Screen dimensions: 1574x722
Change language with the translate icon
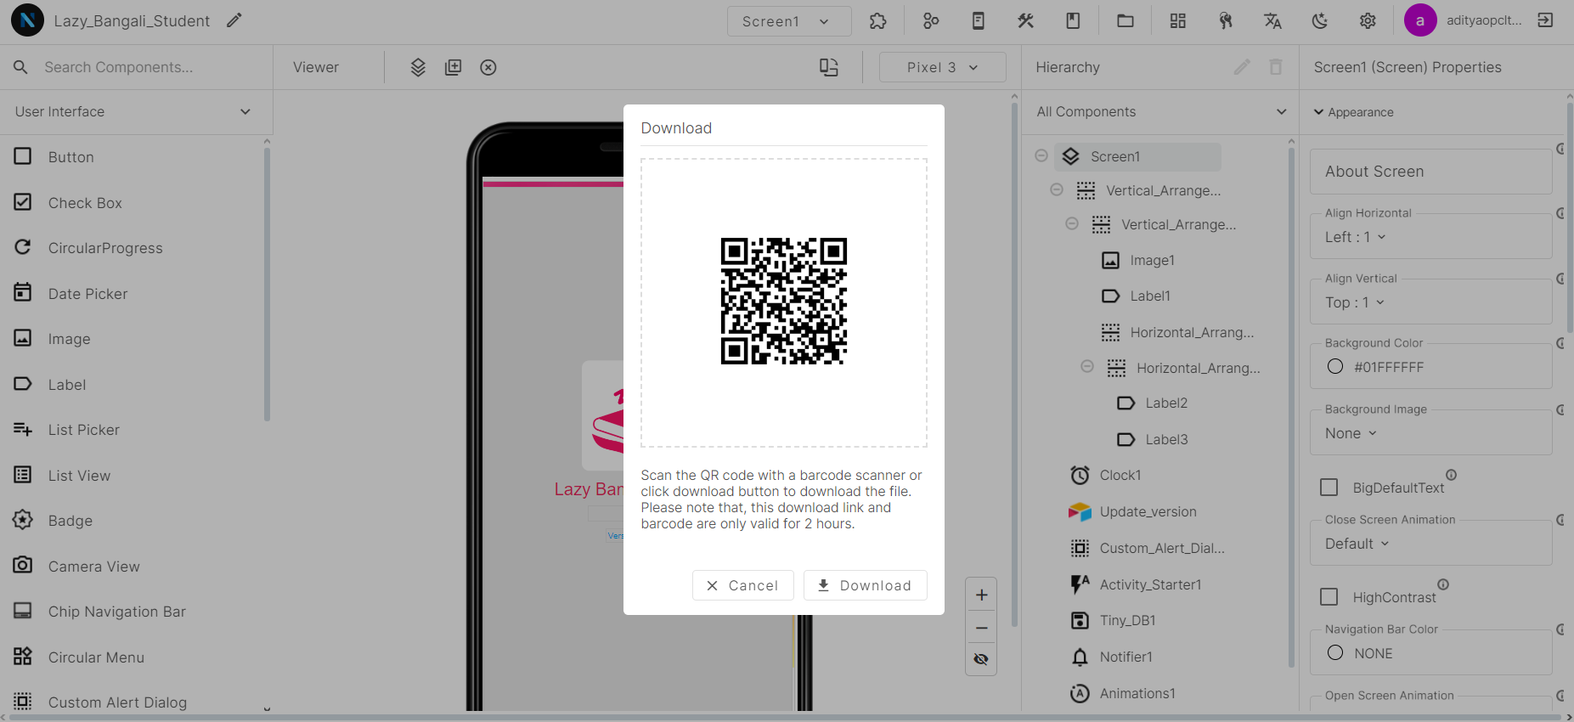click(1272, 21)
